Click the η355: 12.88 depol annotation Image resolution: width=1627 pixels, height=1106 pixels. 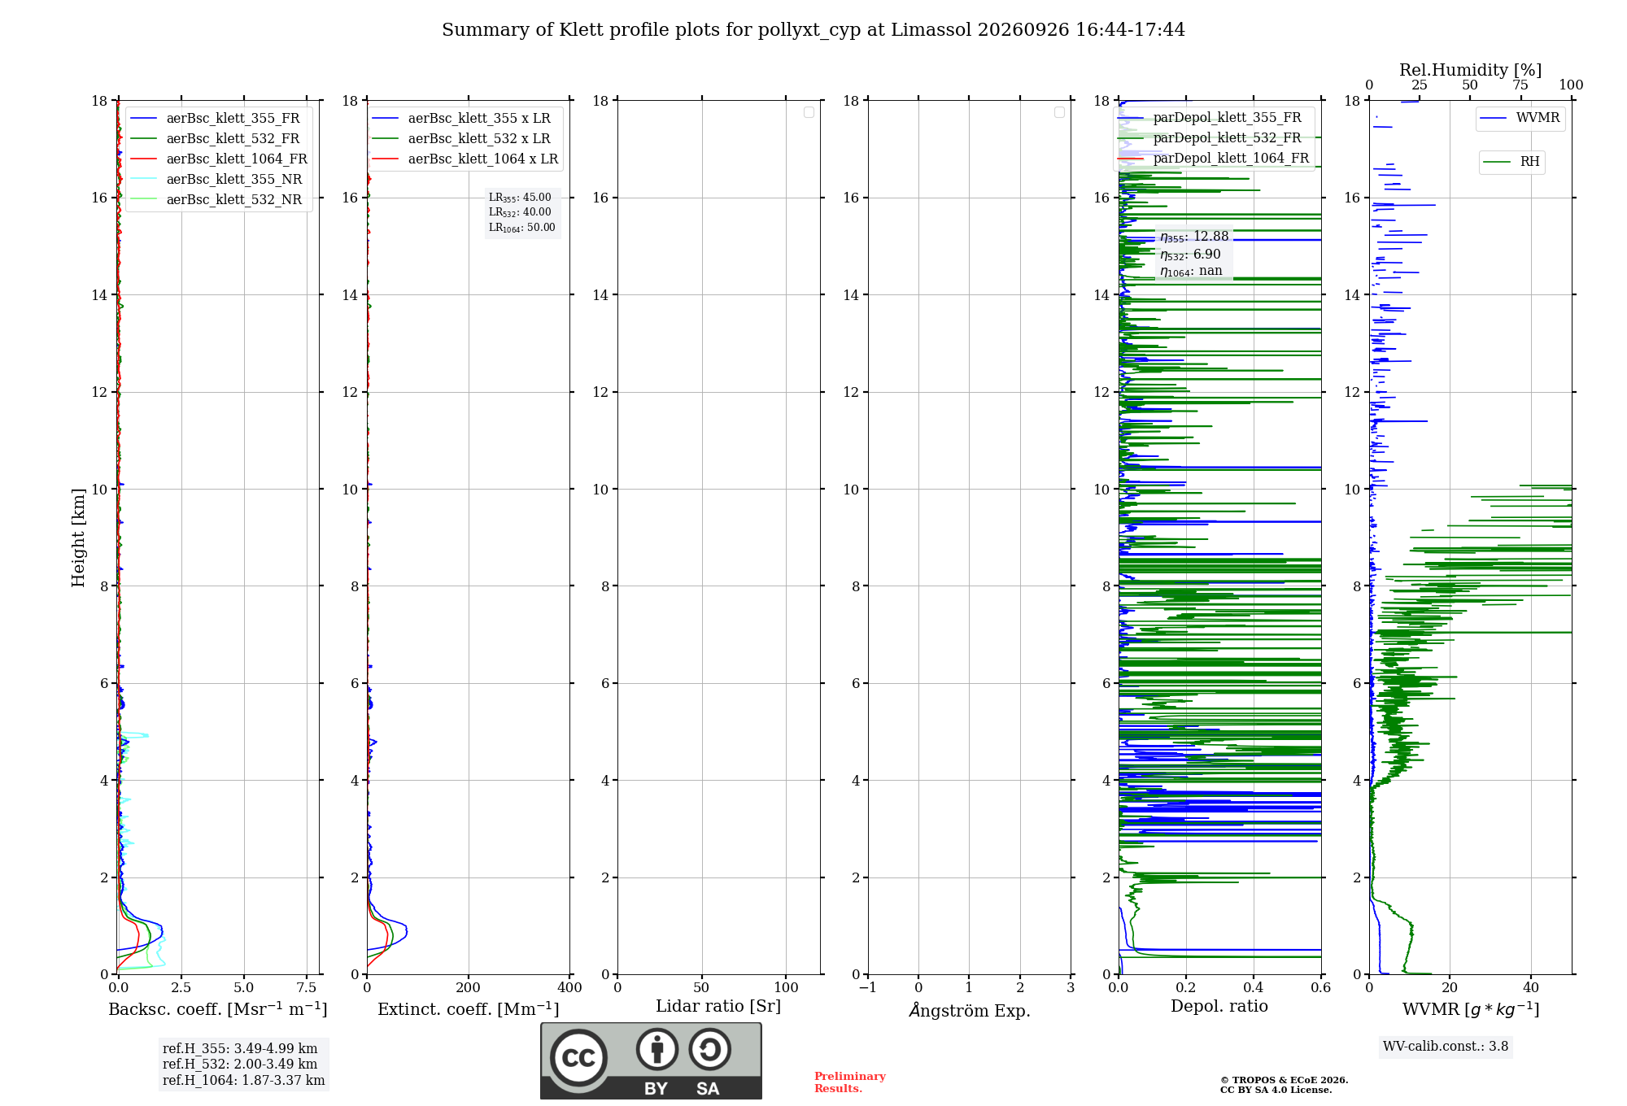point(1194,237)
